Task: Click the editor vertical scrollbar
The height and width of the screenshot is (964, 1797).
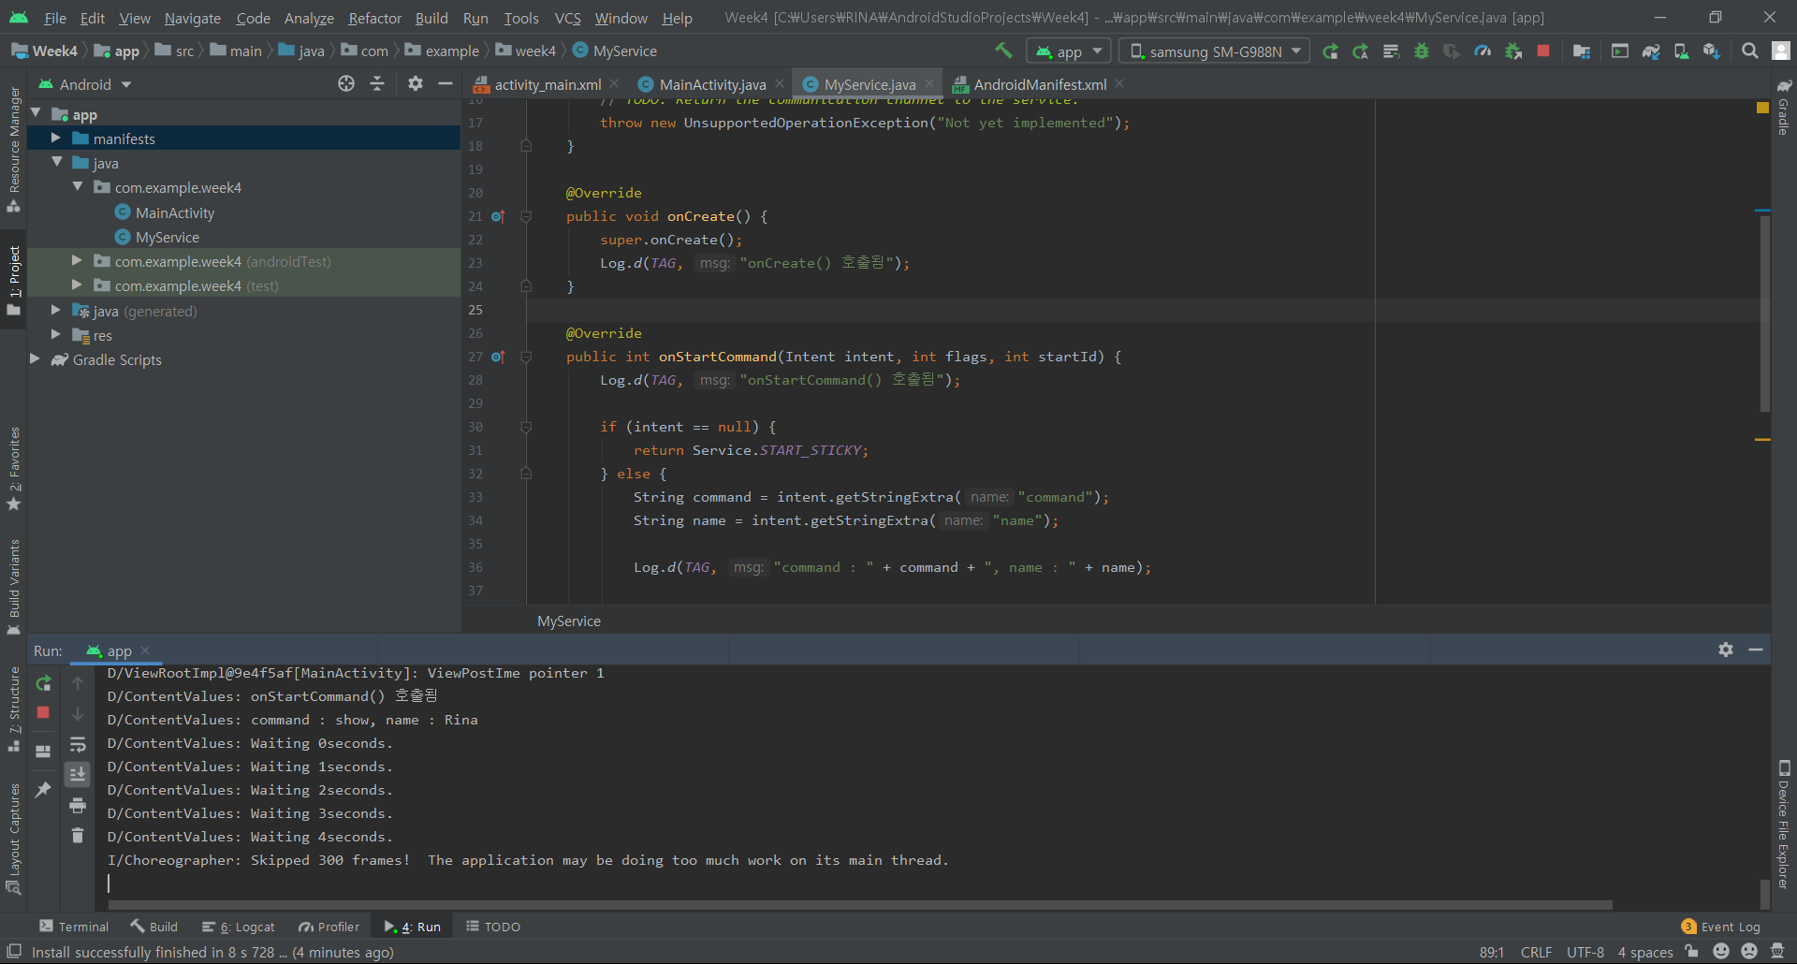Action: 1765,314
